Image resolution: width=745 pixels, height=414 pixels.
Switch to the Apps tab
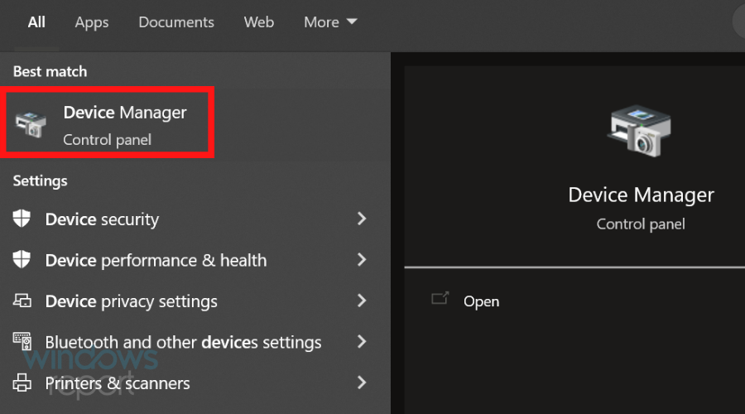(92, 22)
